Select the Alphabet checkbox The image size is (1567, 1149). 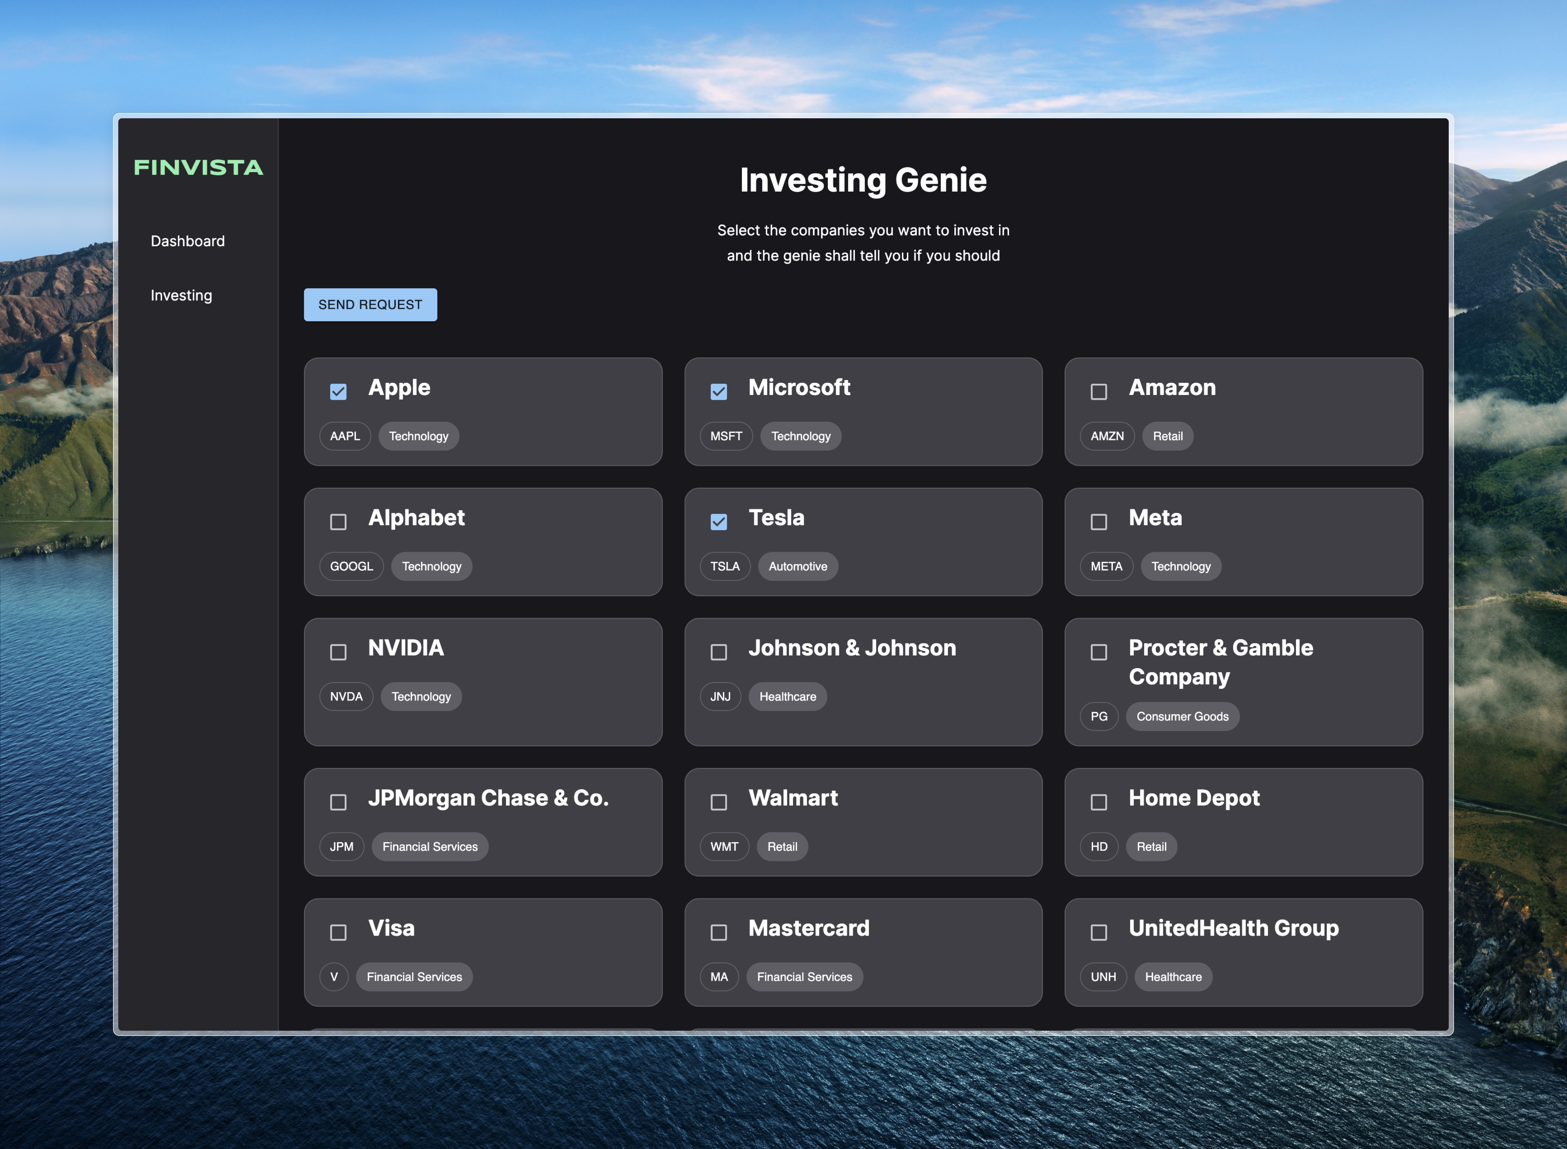point(338,522)
